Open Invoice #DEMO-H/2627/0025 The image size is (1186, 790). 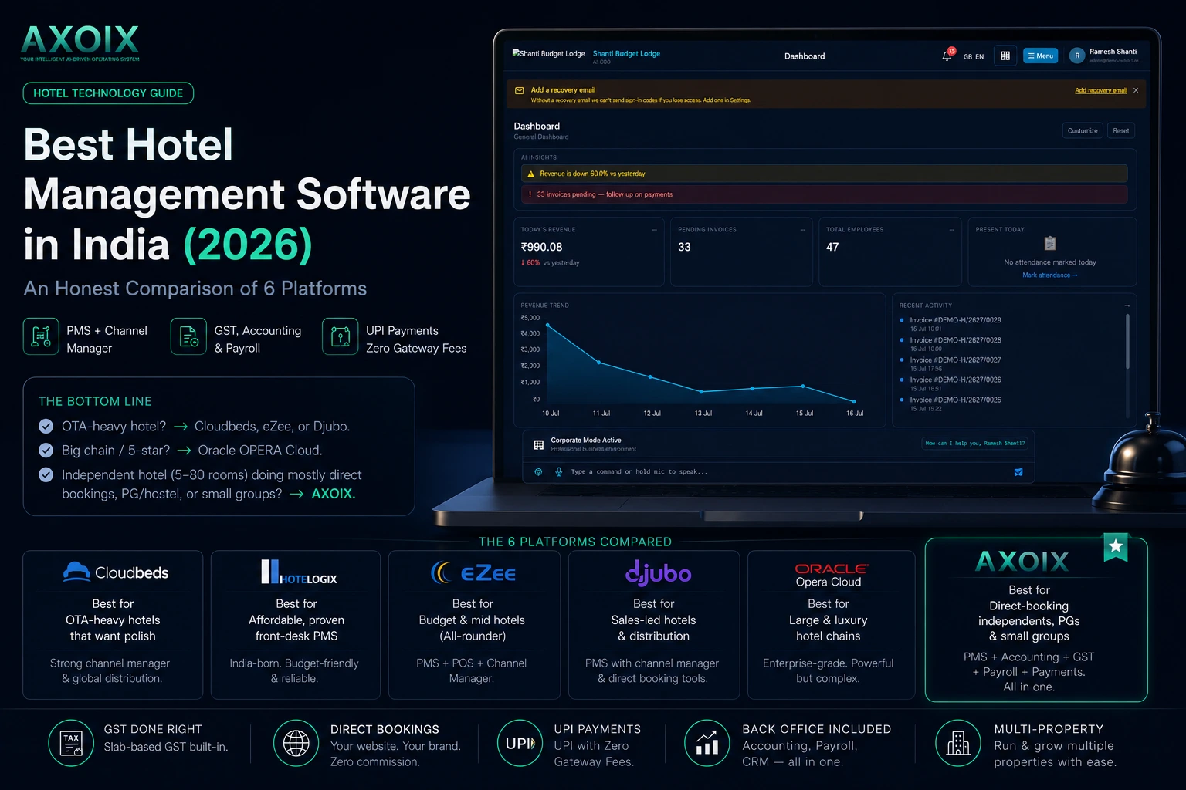tap(955, 400)
